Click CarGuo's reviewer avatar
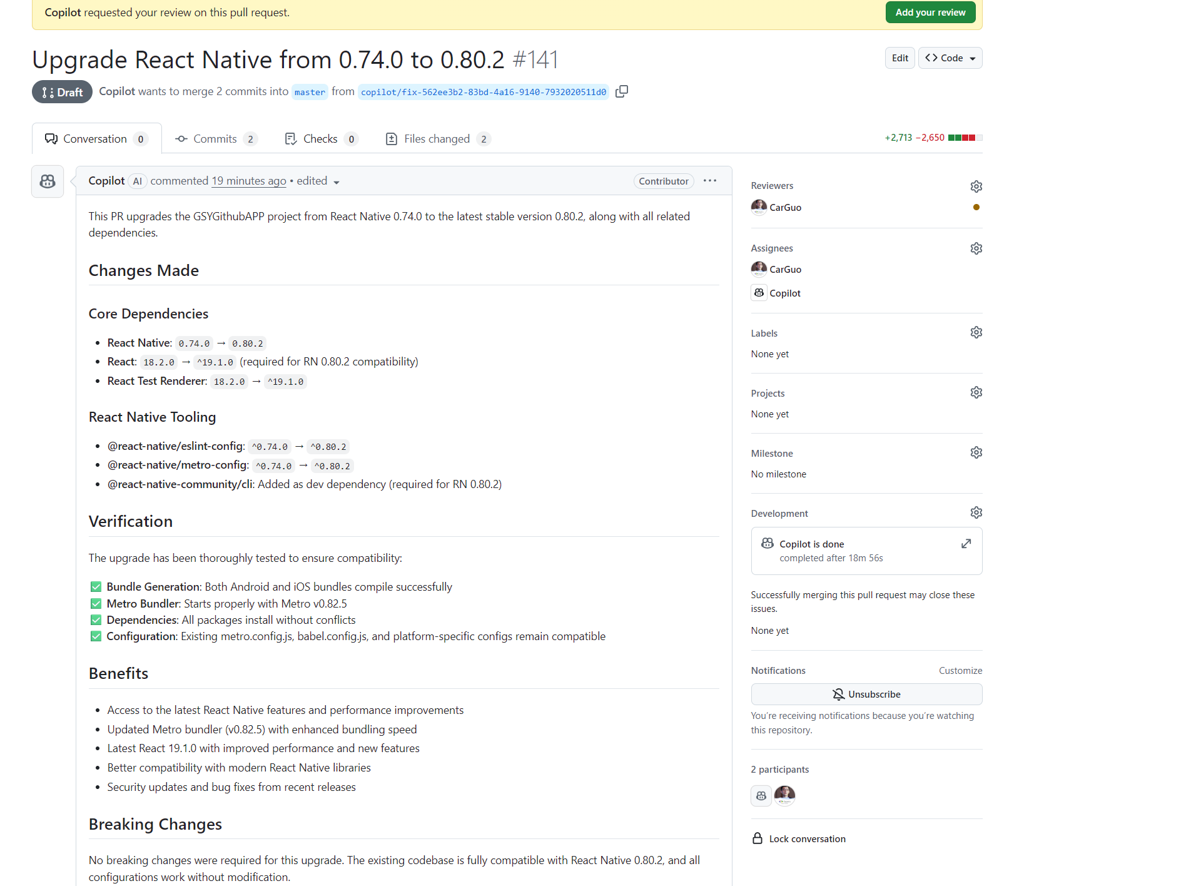1201x886 pixels. (759, 207)
